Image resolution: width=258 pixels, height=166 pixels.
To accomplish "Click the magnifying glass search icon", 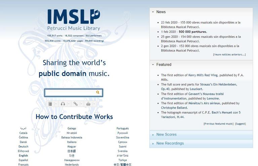I will [x=98, y=92].
